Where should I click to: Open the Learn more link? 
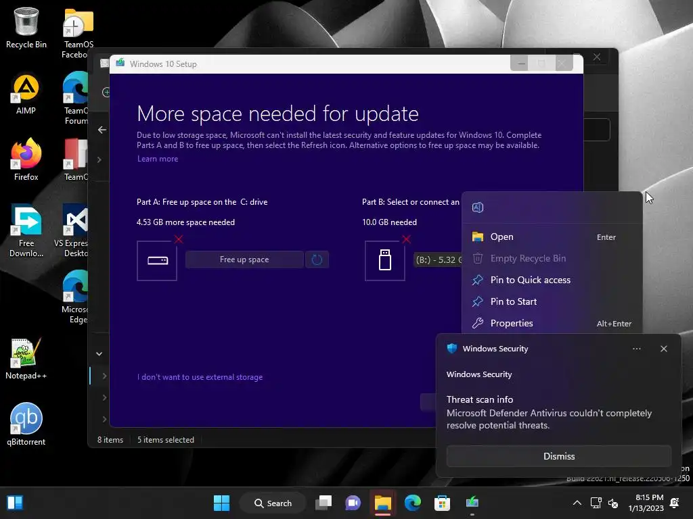click(158, 159)
